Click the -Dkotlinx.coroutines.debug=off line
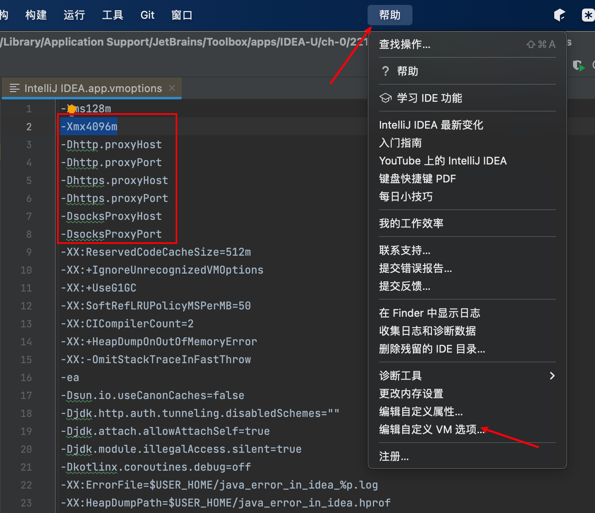The width and height of the screenshot is (595, 513). (x=156, y=467)
